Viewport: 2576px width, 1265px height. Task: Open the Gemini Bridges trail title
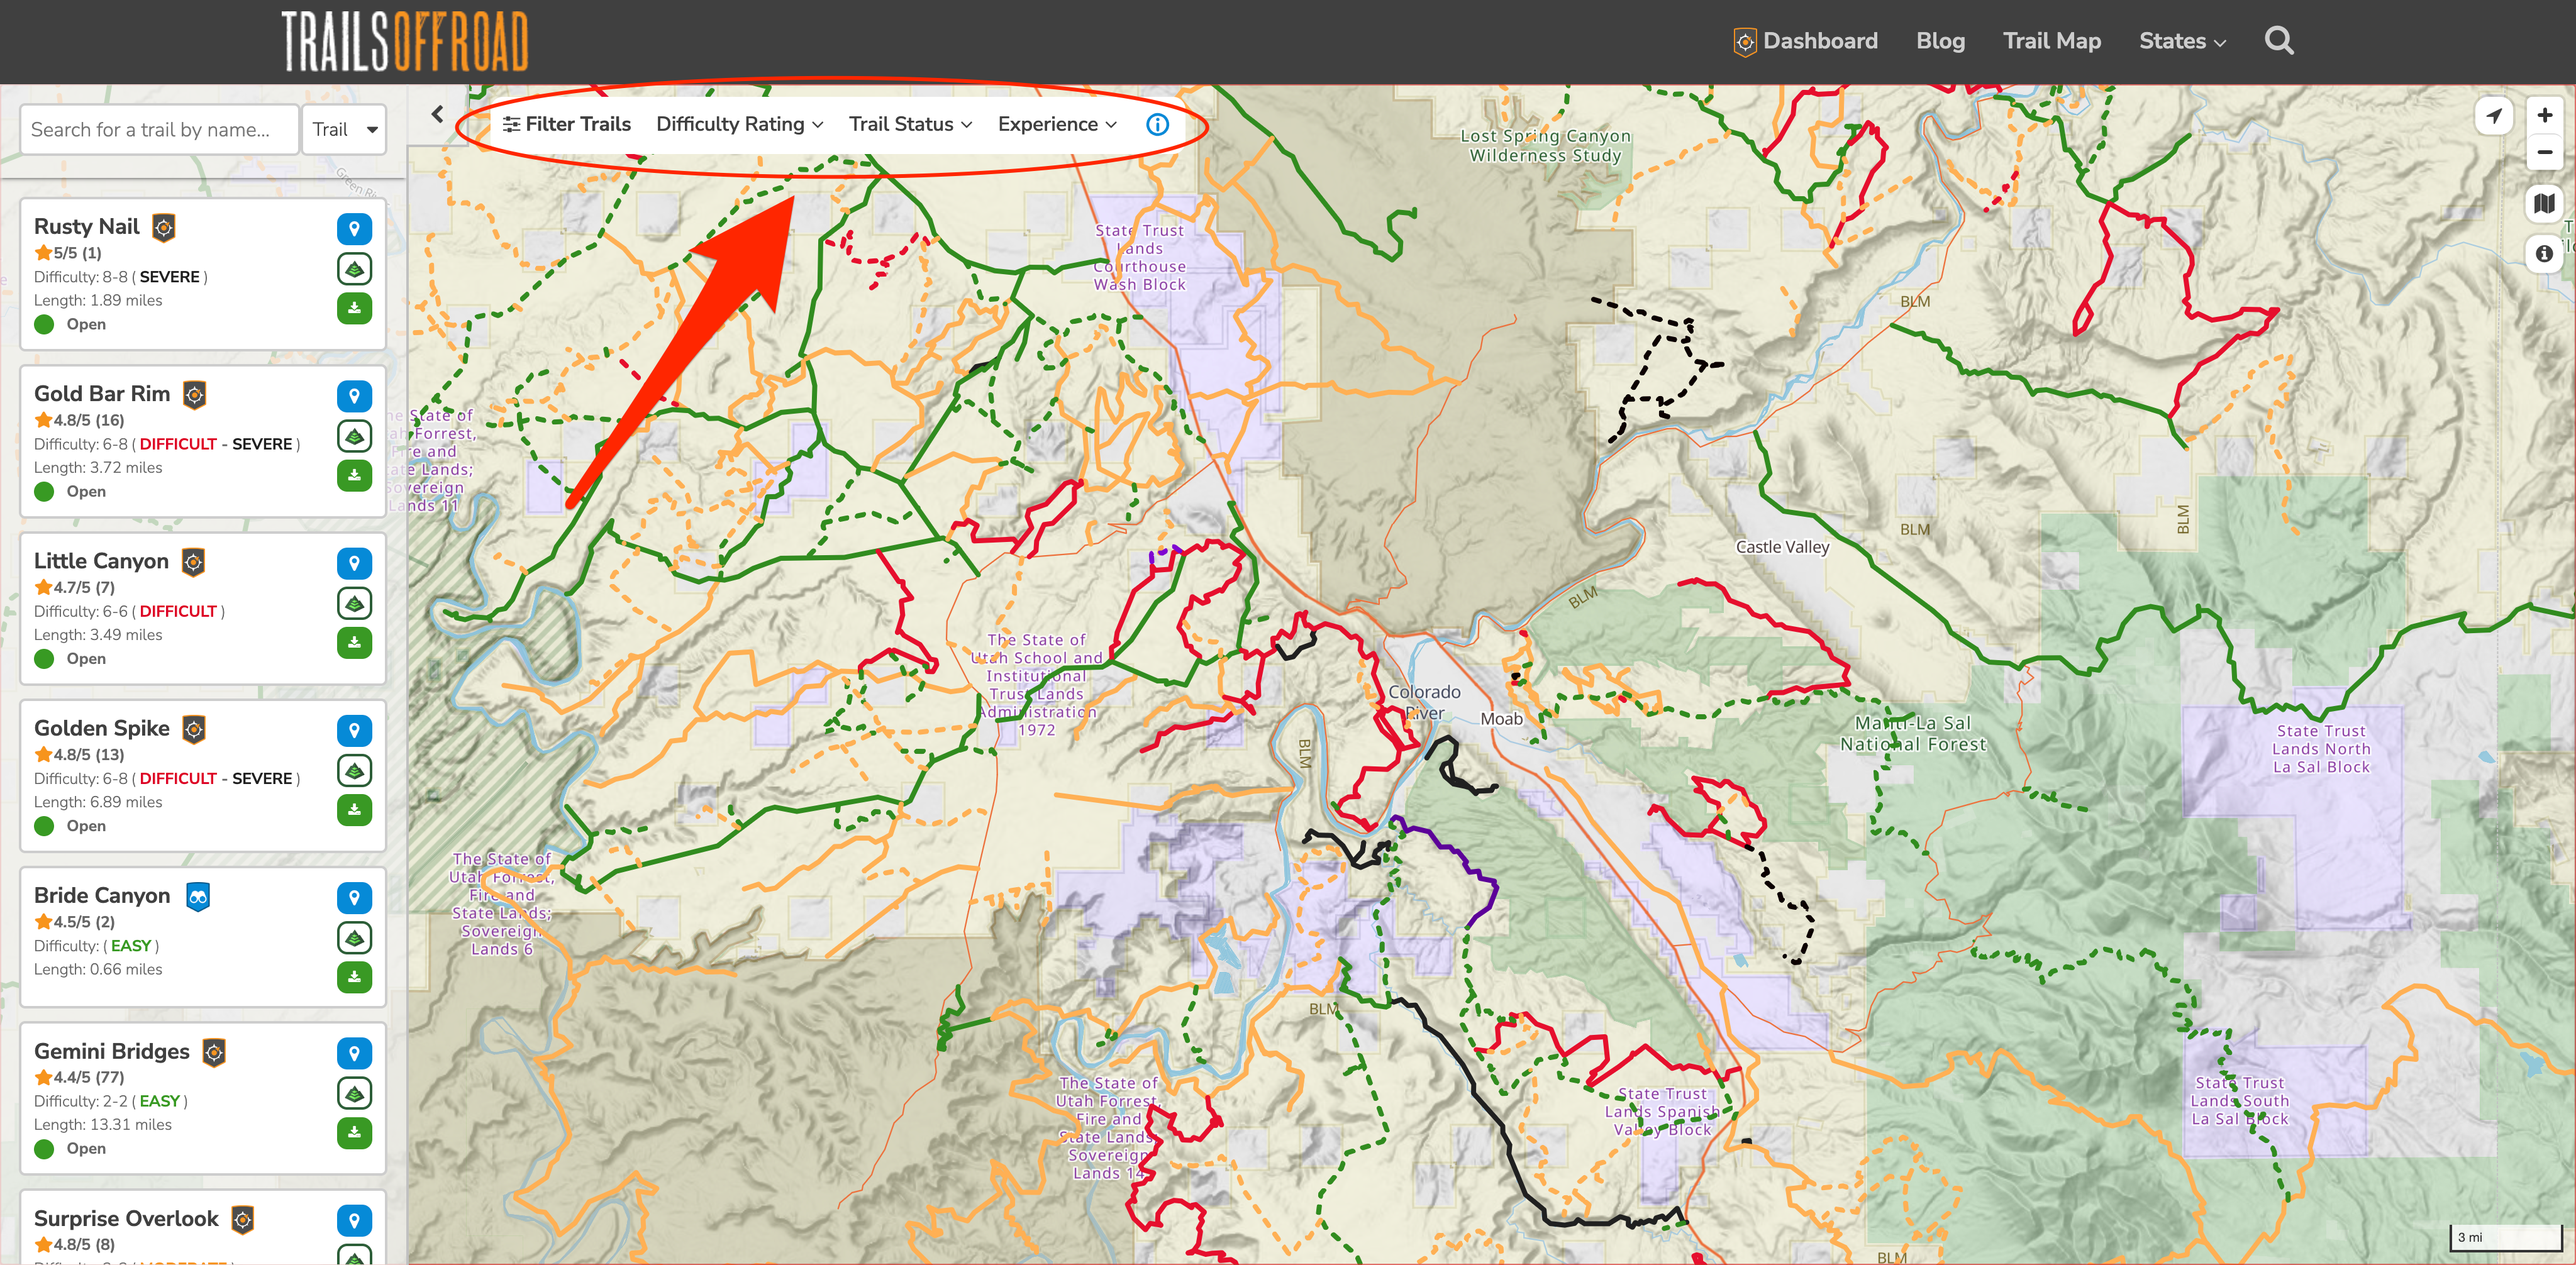click(112, 1051)
